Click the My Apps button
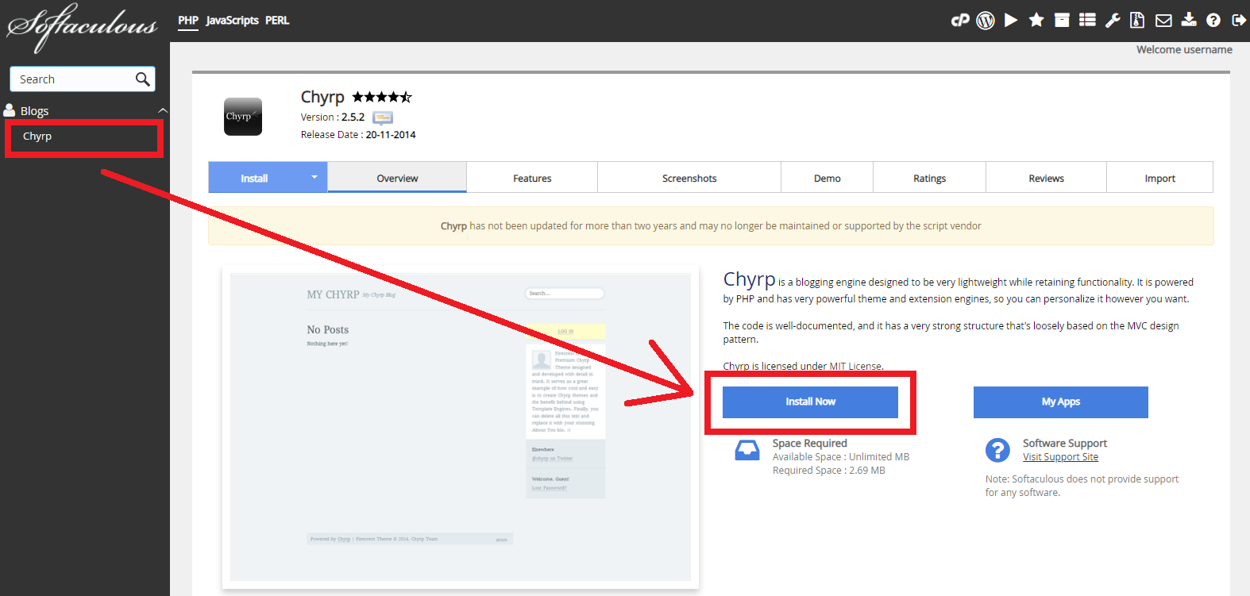This screenshot has height=596, width=1250. click(x=1061, y=402)
